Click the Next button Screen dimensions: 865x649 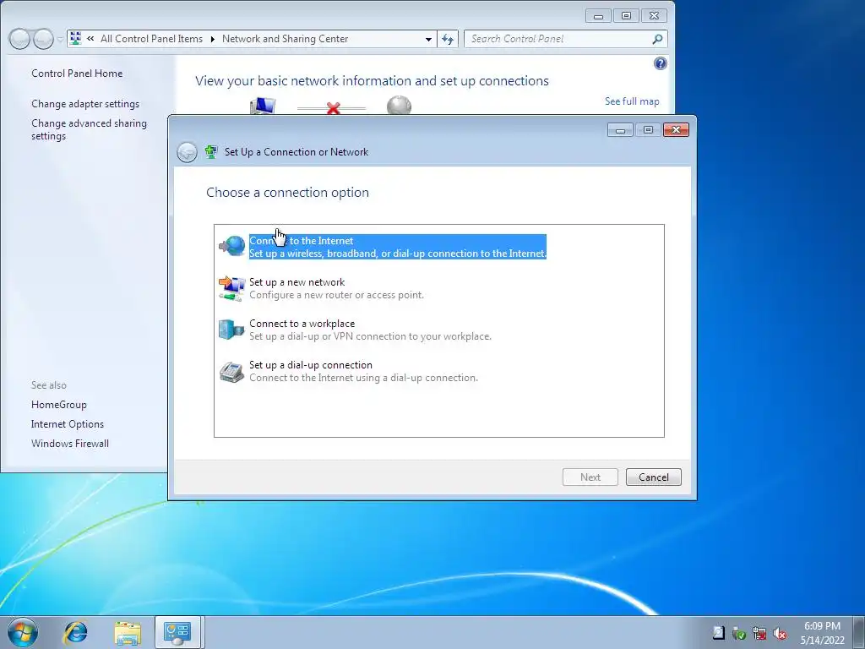click(590, 477)
